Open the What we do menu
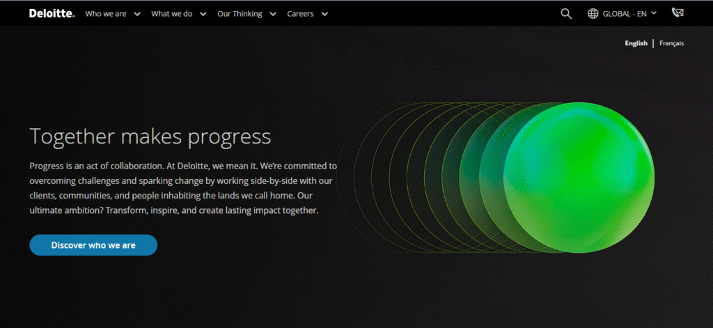The width and height of the screenshot is (713, 328). coord(172,14)
